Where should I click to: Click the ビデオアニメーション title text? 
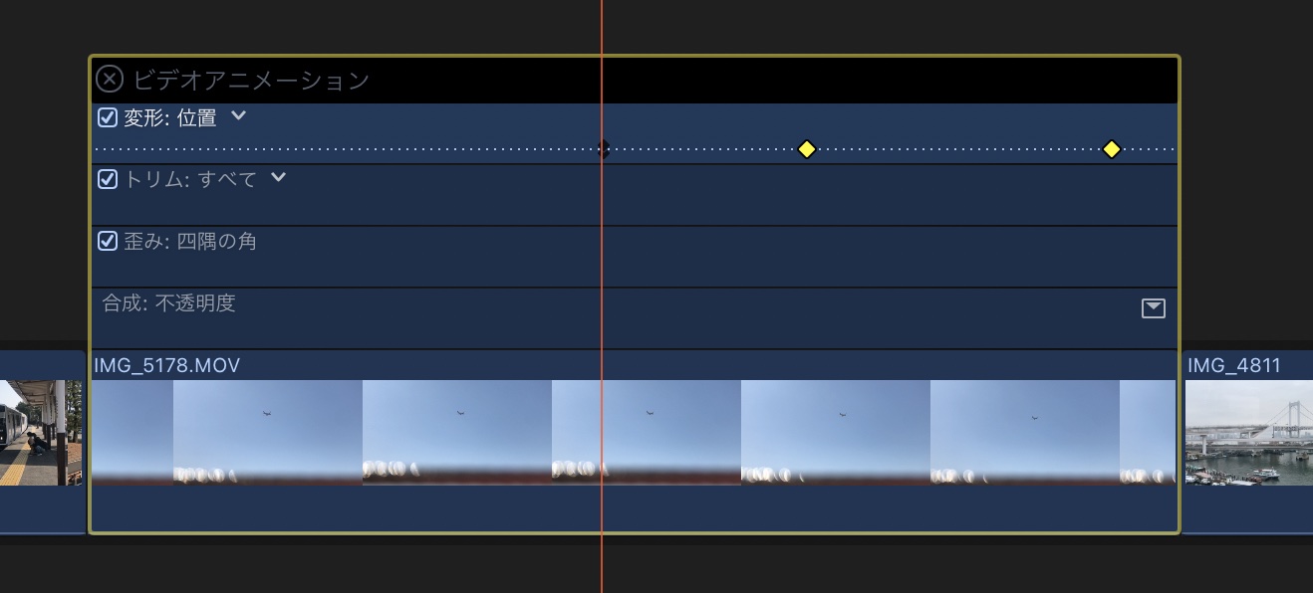coord(251,80)
